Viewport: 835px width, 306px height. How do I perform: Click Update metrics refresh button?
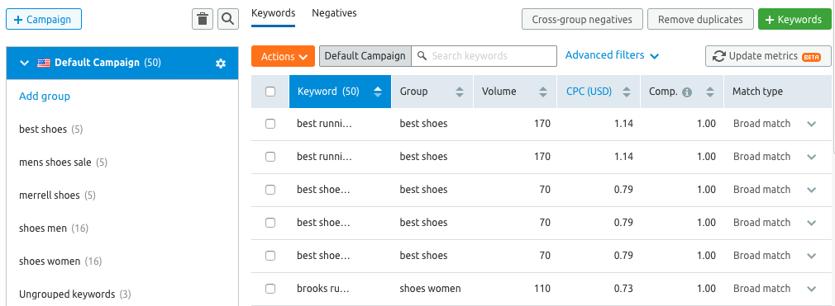point(768,56)
